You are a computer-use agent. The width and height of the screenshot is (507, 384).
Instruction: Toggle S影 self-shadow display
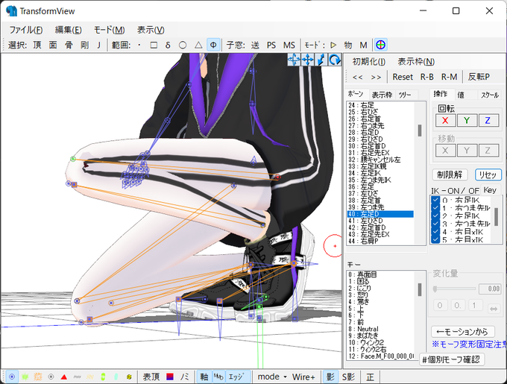(x=348, y=377)
